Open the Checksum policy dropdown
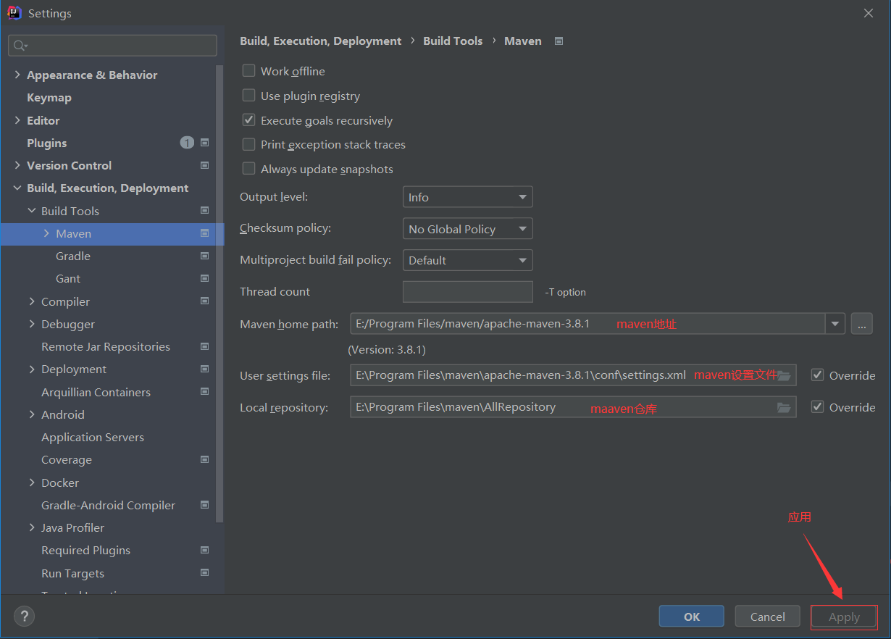 point(467,229)
